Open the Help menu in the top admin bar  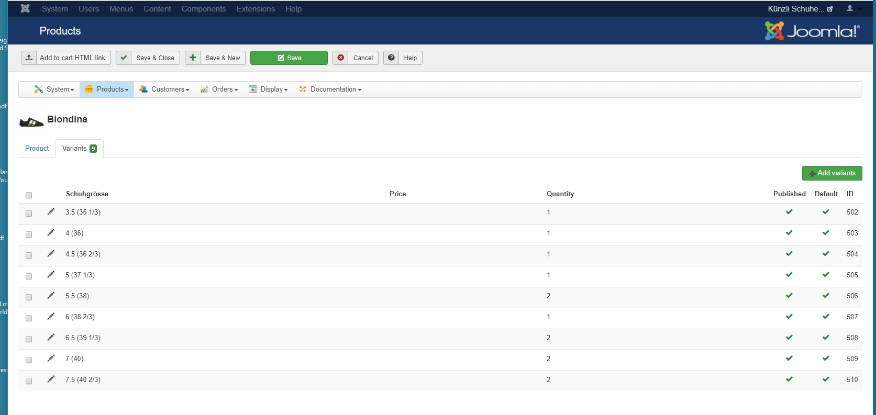tap(293, 9)
